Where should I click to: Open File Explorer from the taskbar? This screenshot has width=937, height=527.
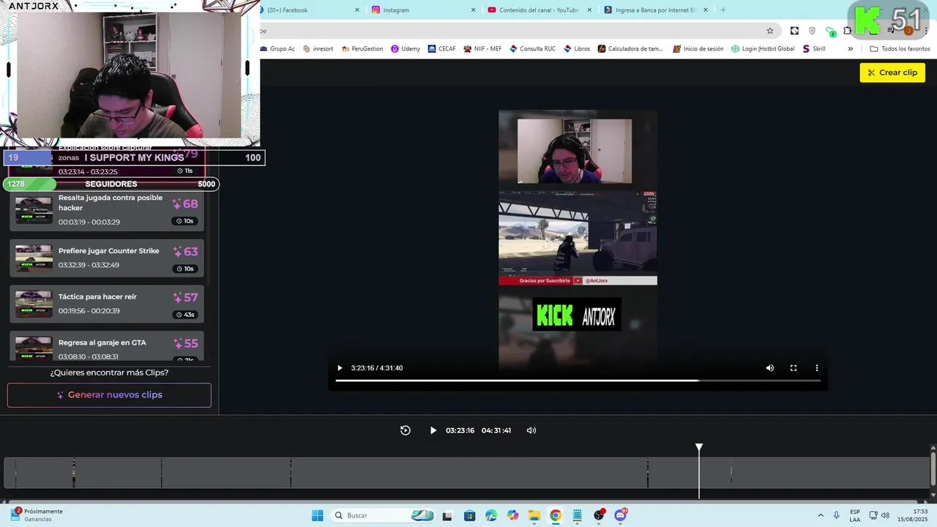tap(534, 515)
